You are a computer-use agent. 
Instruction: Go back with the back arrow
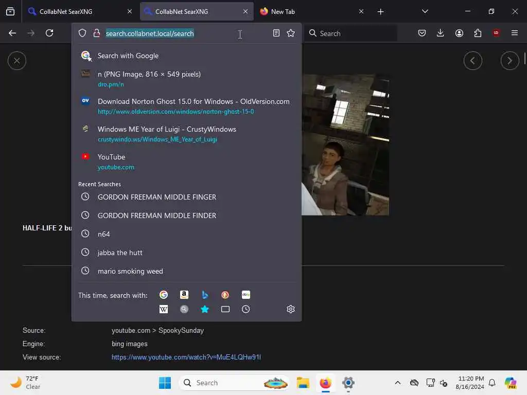point(12,33)
